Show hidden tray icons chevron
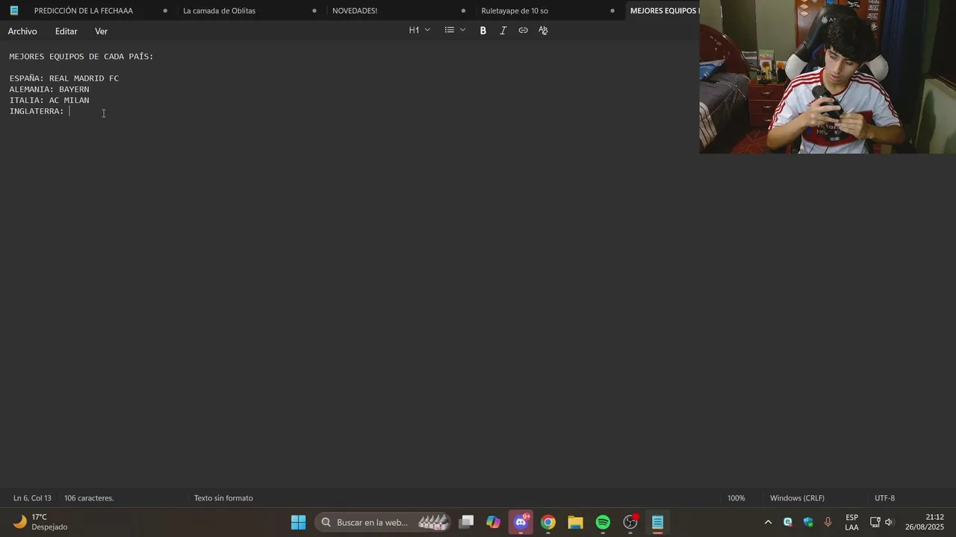This screenshot has width=956, height=537. point(768,522)
